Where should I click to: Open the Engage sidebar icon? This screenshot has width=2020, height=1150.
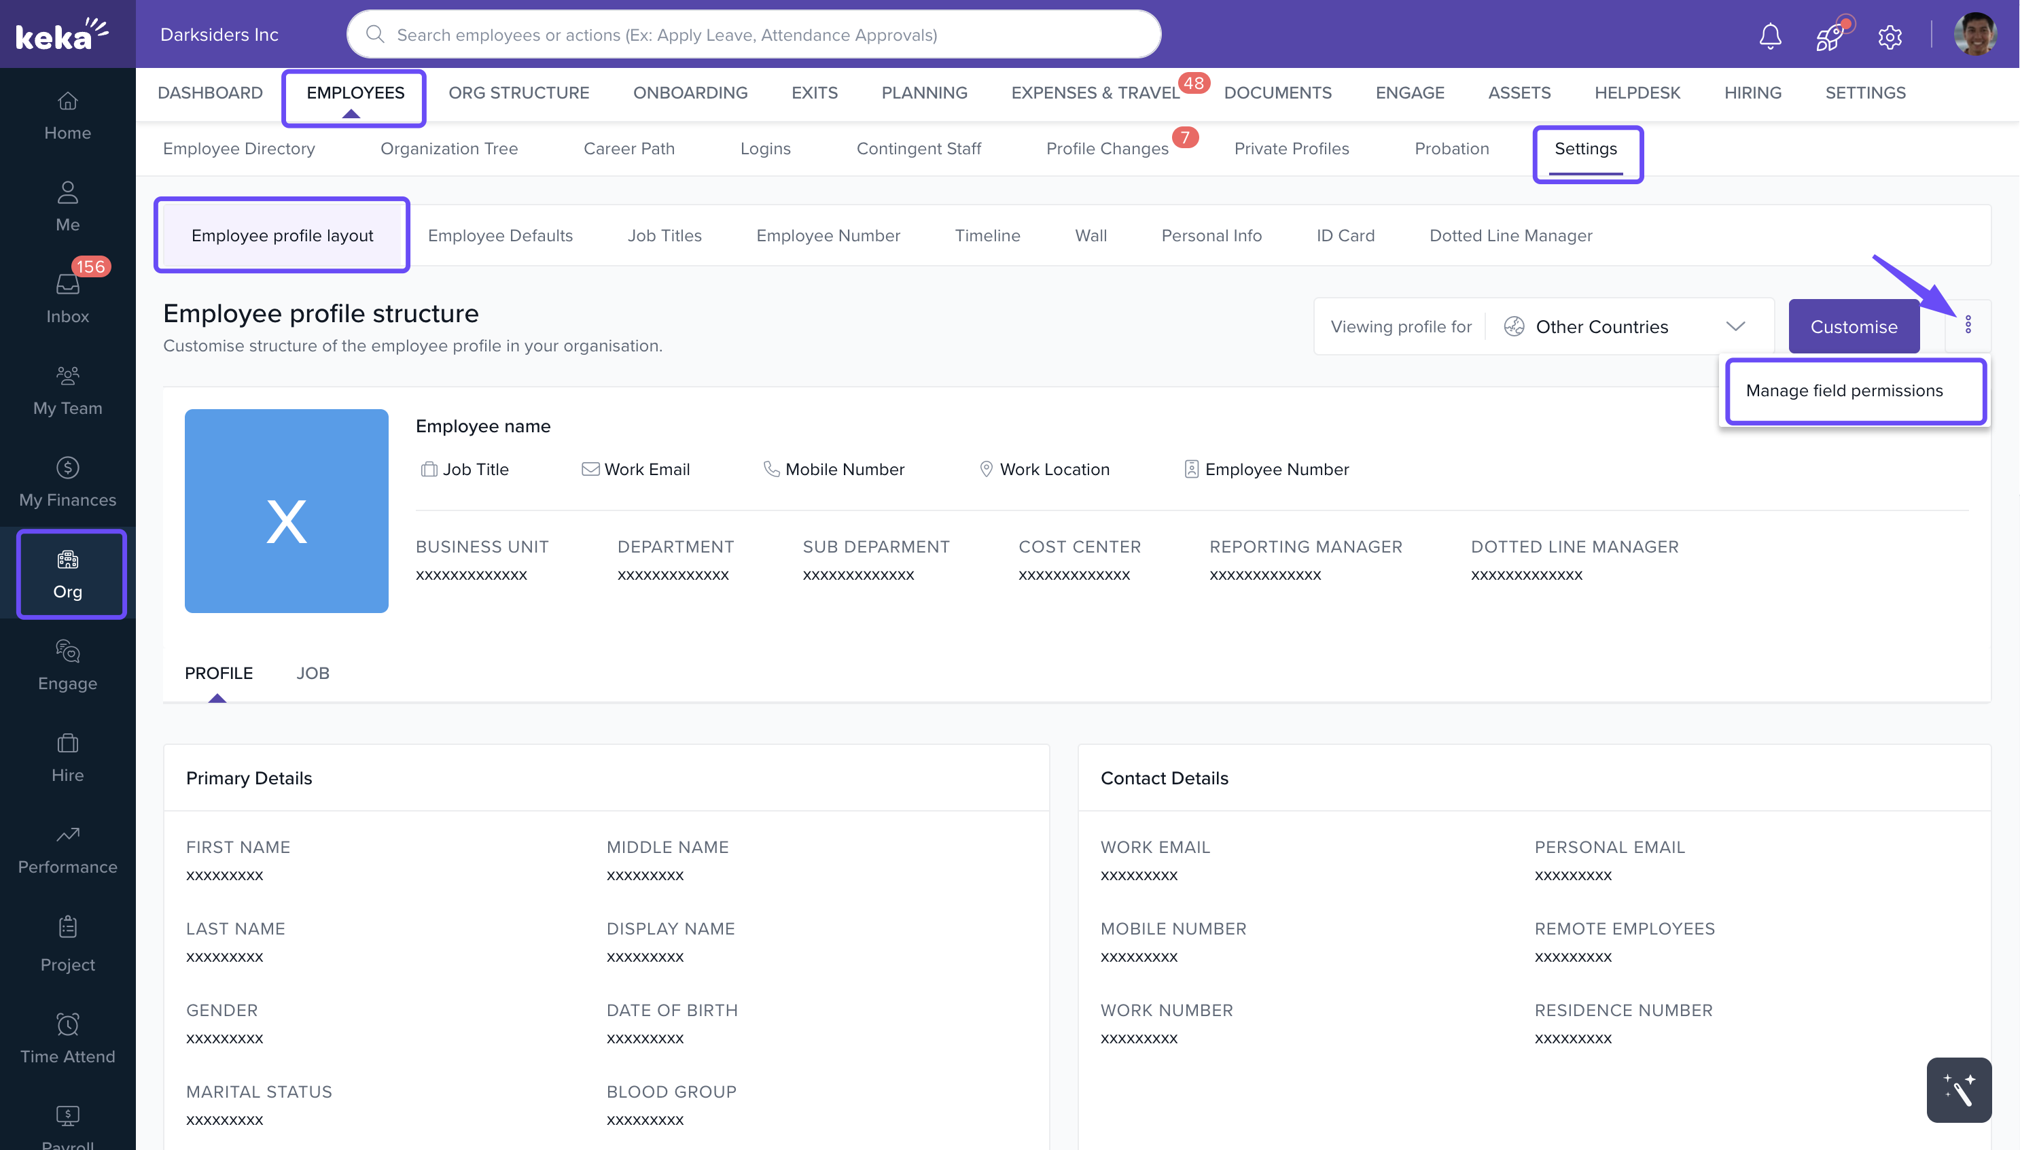click(68, 665)
